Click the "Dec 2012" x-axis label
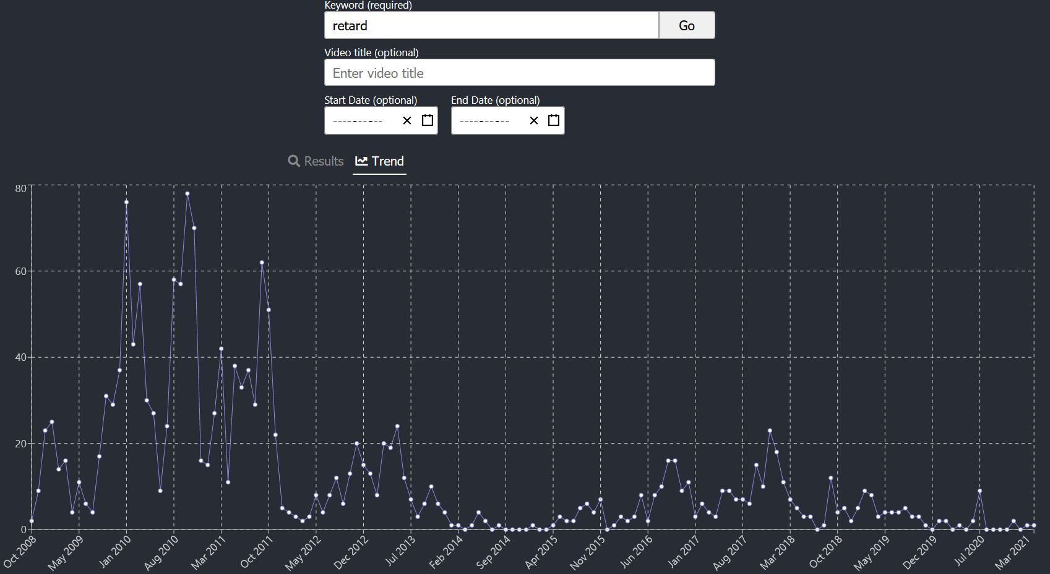 click(x=351, y=552)
